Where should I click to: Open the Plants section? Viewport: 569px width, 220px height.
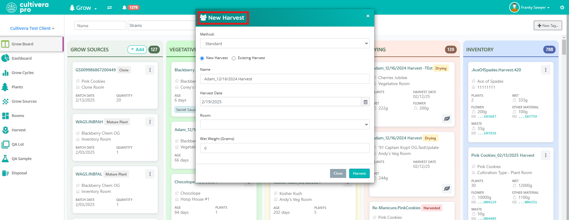[x=17, y=87]
